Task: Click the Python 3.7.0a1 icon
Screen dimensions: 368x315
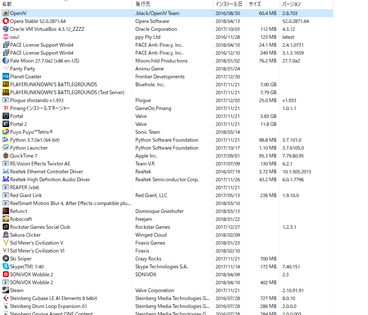Action: click(x=5, y=140)
